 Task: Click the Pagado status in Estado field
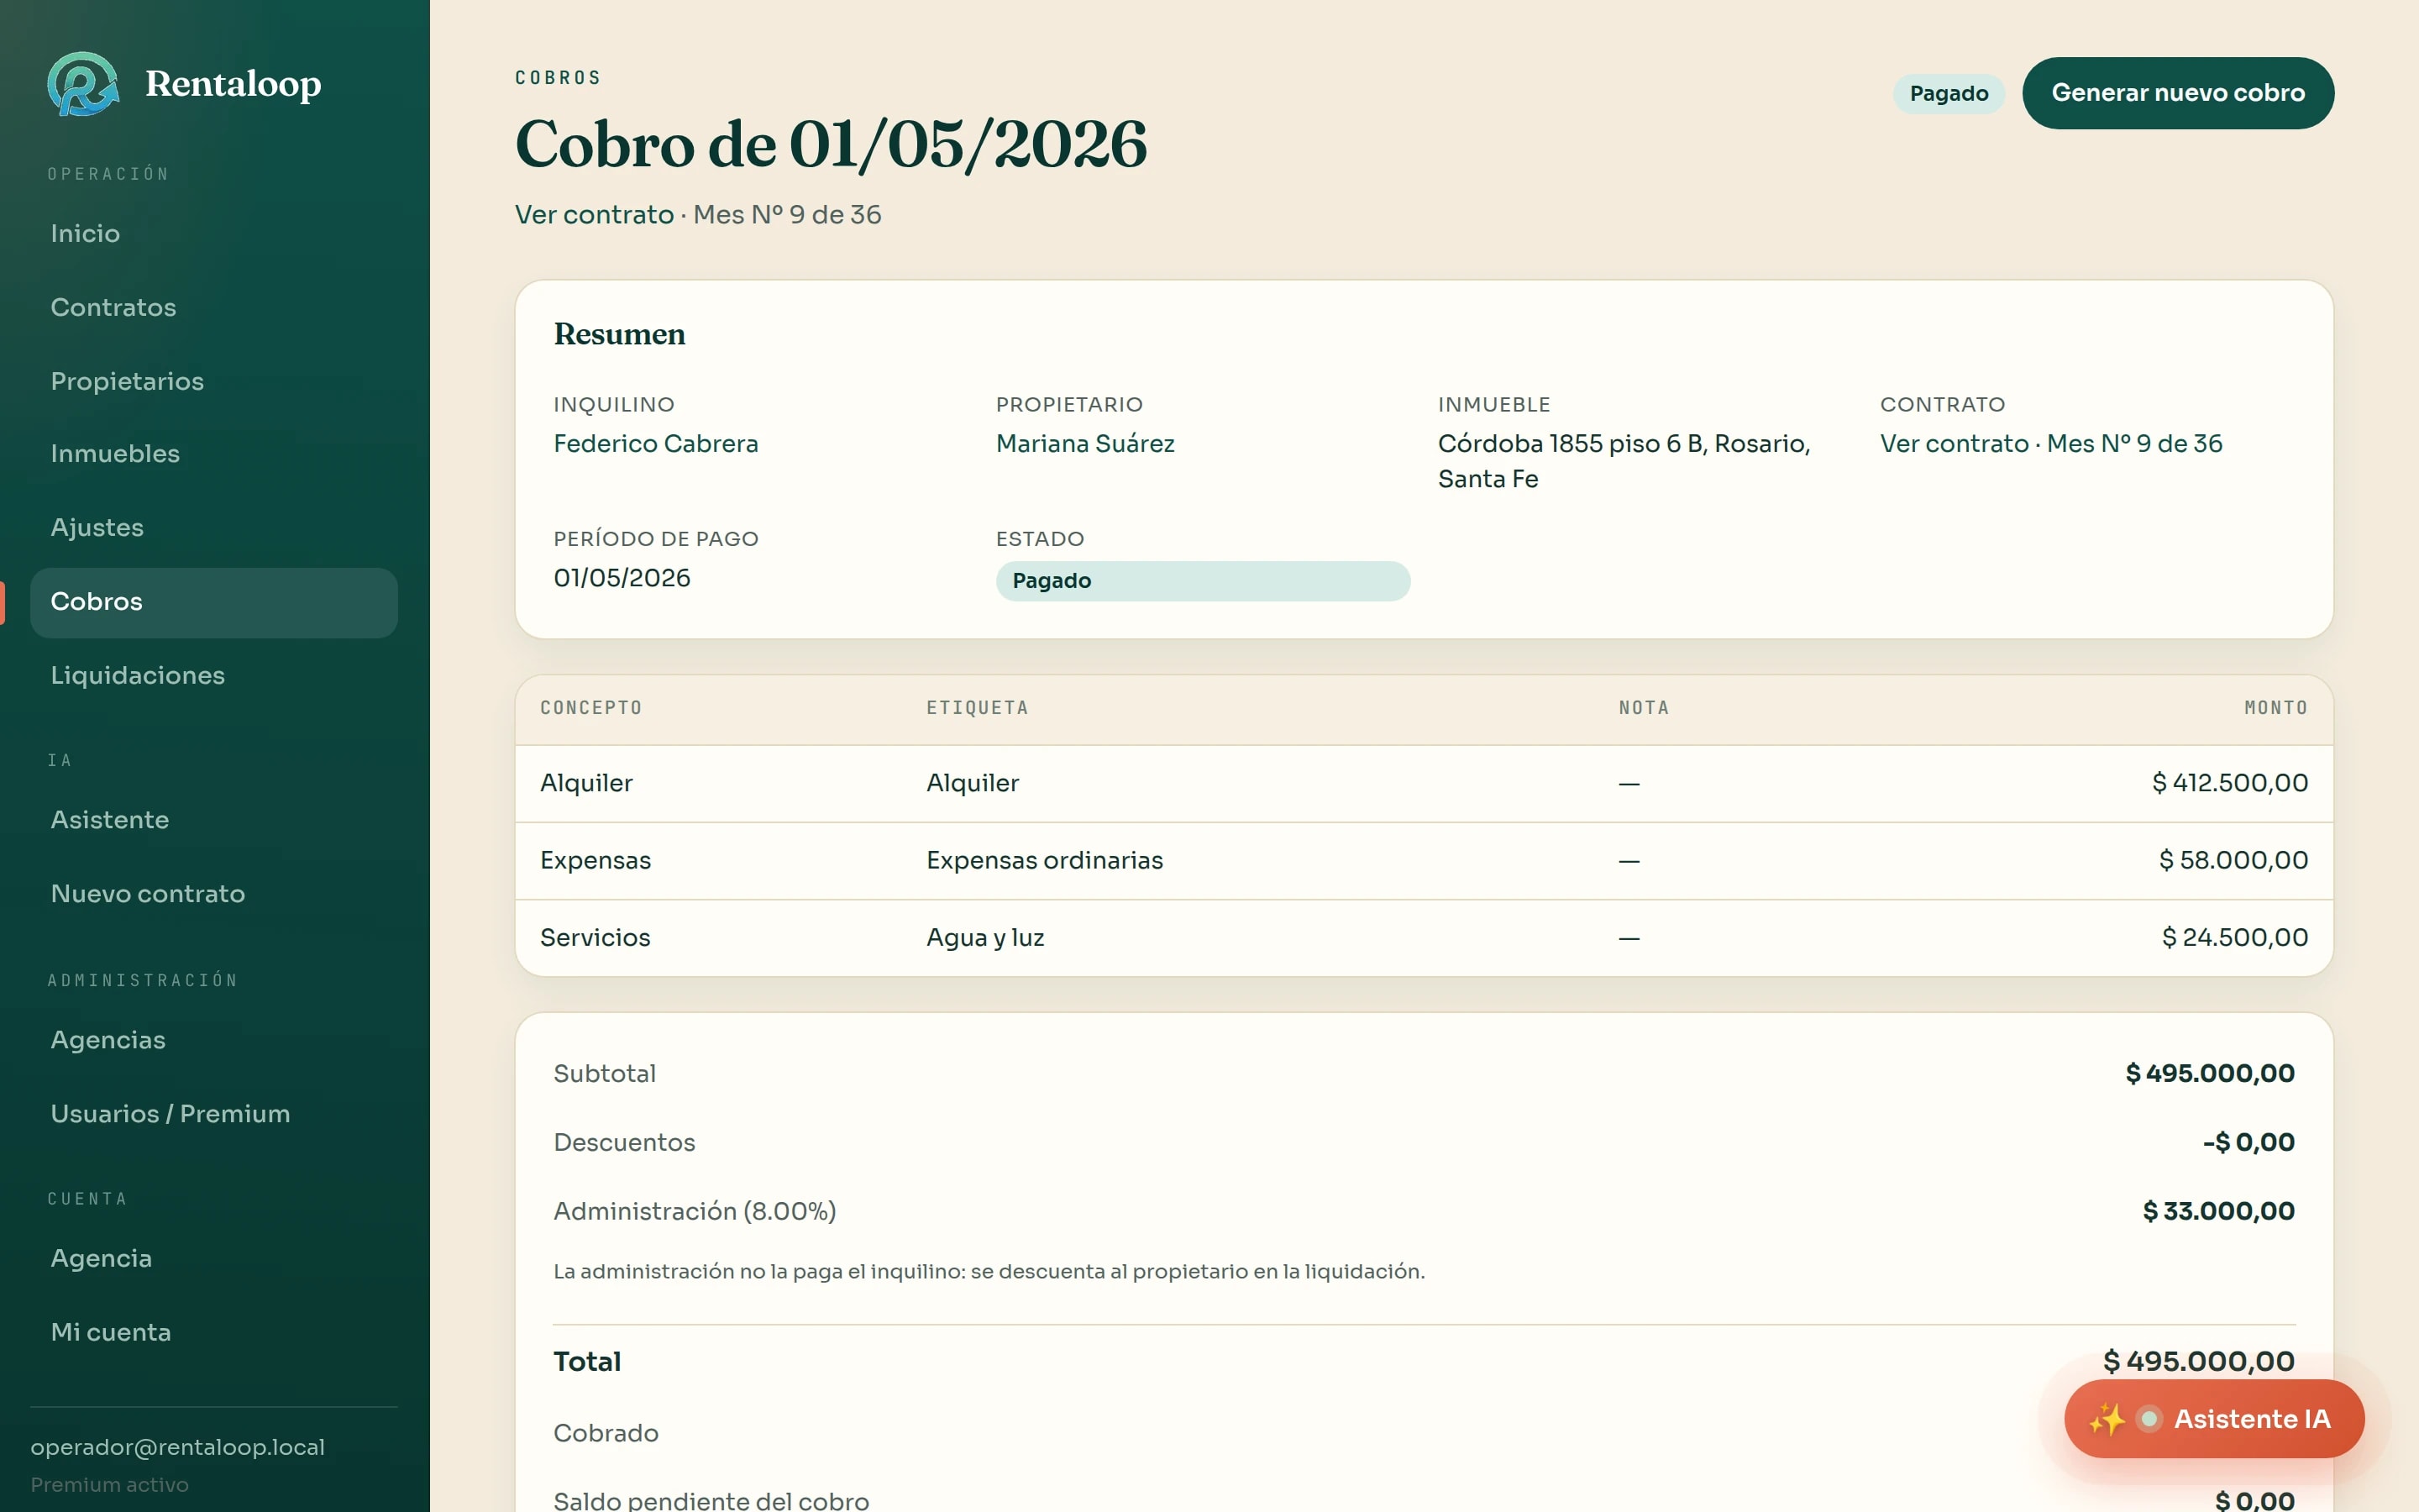(1203, 581)
